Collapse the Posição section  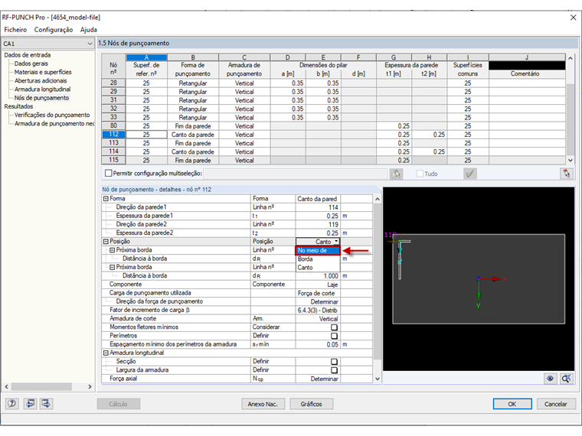coord(106,242)
